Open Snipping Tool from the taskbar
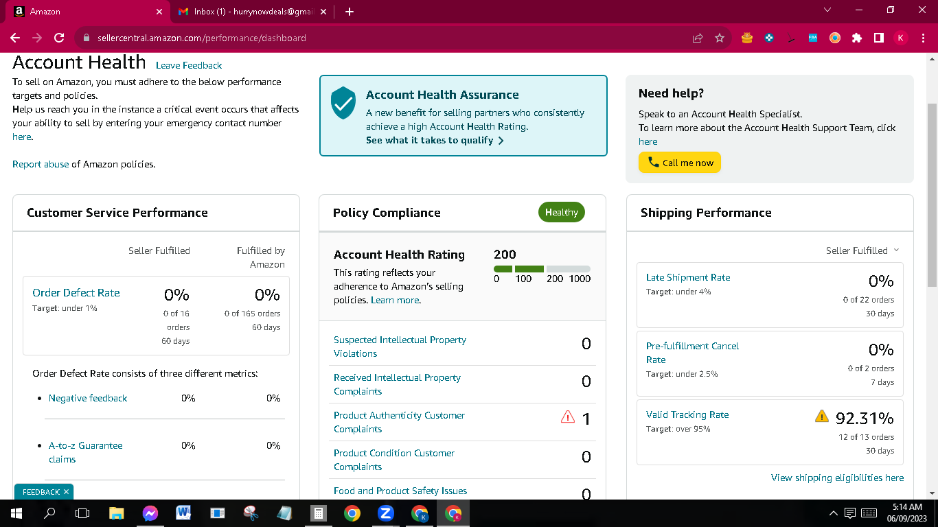This screenshot has height=527, width=938. click(251, 513)
